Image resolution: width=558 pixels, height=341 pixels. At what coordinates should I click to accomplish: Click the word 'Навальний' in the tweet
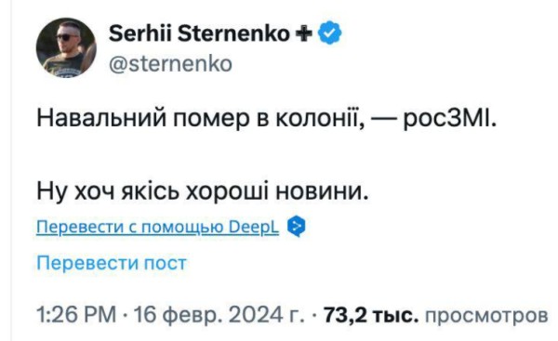(x=101, y=118)
